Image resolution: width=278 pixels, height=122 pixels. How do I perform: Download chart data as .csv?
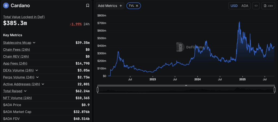(x=268, y=6)
